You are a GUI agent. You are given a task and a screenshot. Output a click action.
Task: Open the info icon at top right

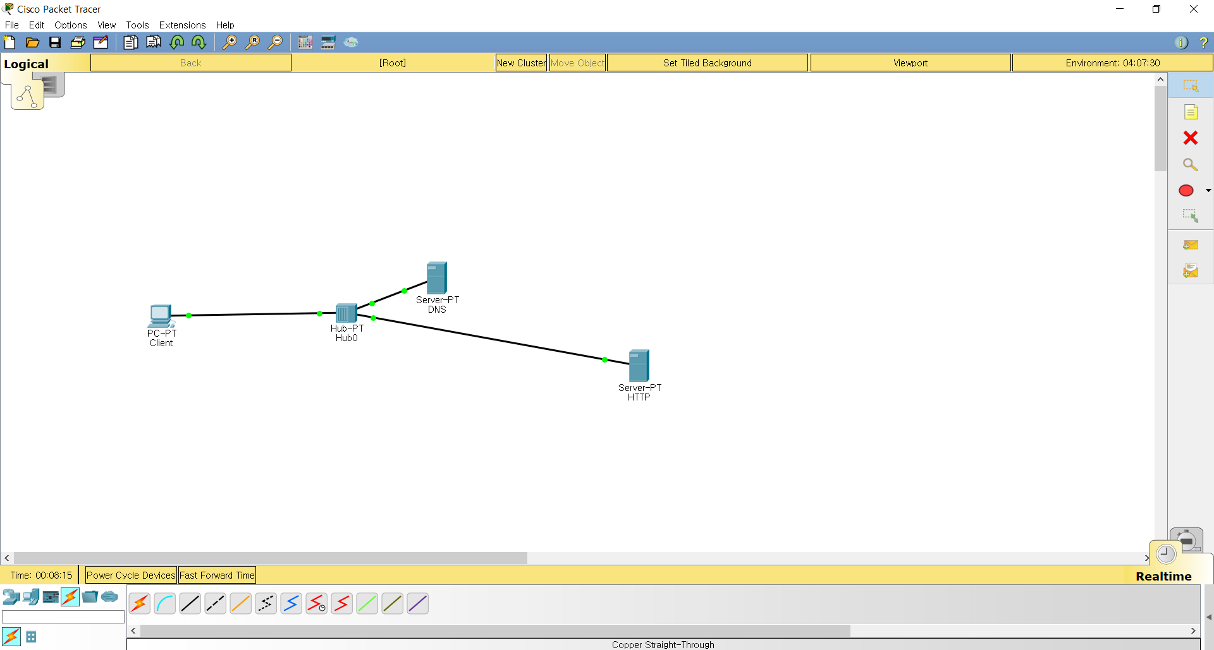tap(1181, 42)
